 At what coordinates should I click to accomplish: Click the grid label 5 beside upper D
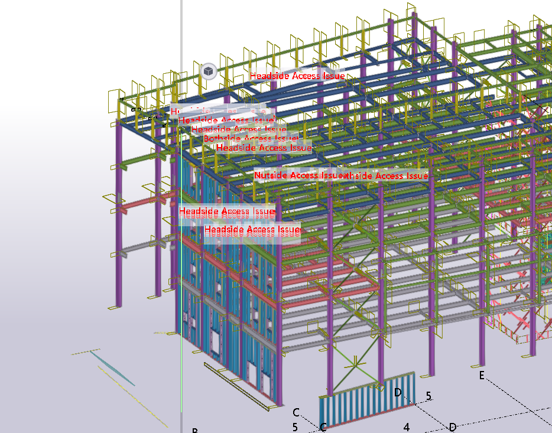coord(428,395)
